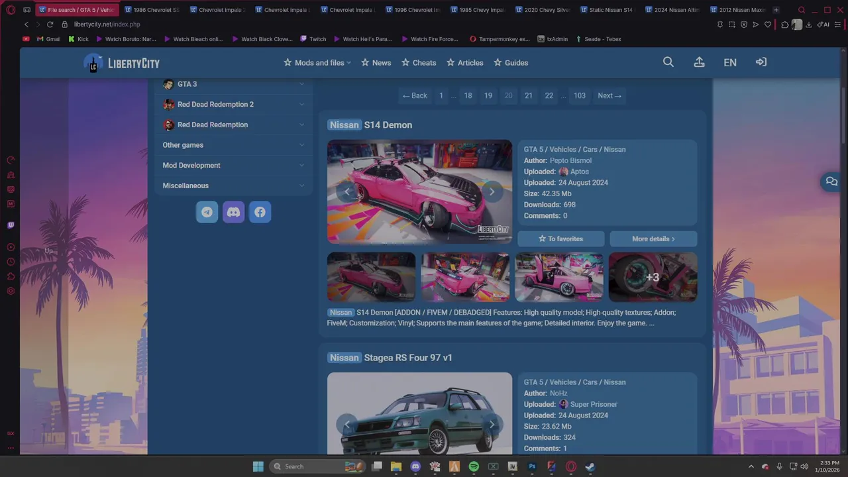Expand Red Dead Redemption 2 category
848x477 pixels.
[233, 104]
